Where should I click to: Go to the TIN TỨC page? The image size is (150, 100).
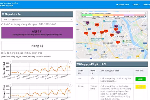[136, 5]
